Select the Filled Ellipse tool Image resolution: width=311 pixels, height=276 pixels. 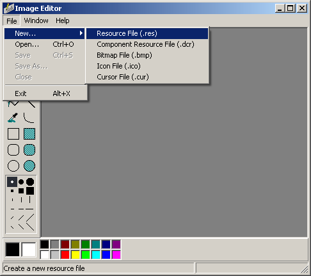[x=29, y=166]
